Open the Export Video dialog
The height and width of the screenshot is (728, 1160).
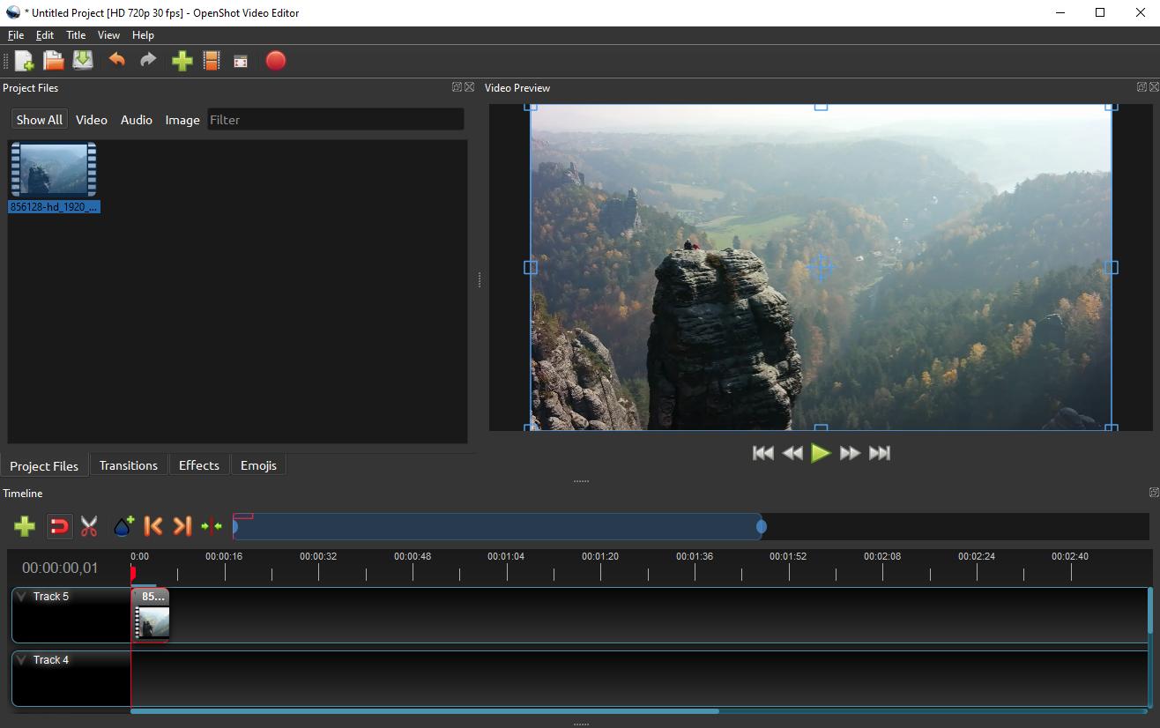pyautogui.click(x=275, y=60)
